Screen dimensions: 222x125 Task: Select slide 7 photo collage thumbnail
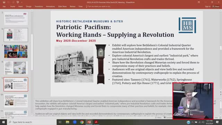tap(16, 51)
